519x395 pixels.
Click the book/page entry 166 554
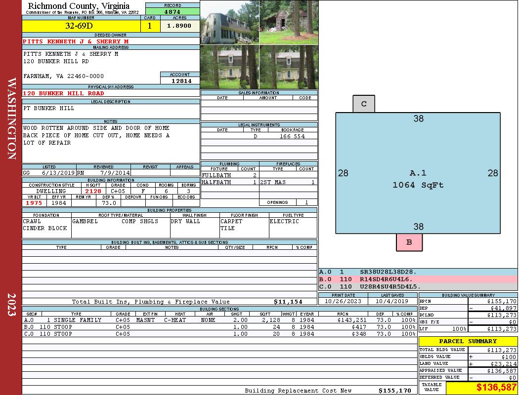[x=292, y=136]
